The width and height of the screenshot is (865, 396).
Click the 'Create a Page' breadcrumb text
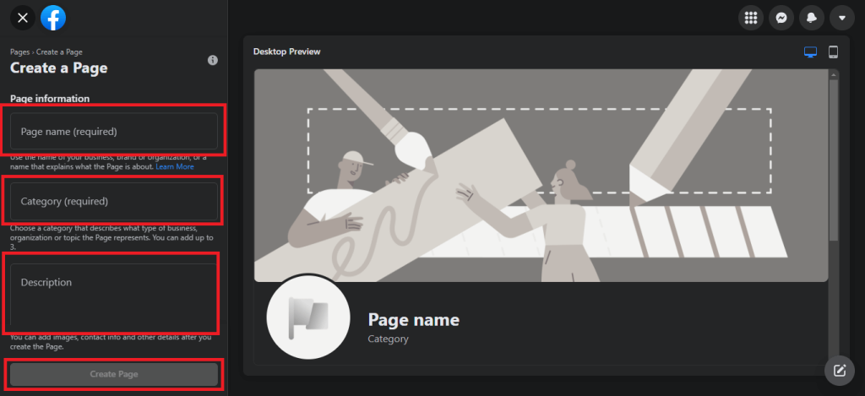59,52
